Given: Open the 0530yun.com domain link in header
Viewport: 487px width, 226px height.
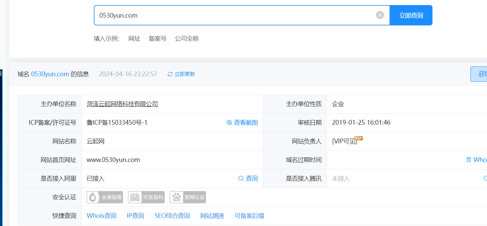Looking at the screenshot, I should (x=50, y=74).
